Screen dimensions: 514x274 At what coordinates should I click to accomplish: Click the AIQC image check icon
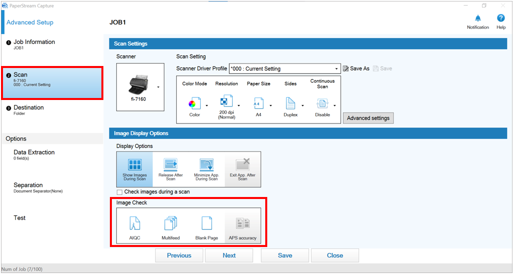134,223
